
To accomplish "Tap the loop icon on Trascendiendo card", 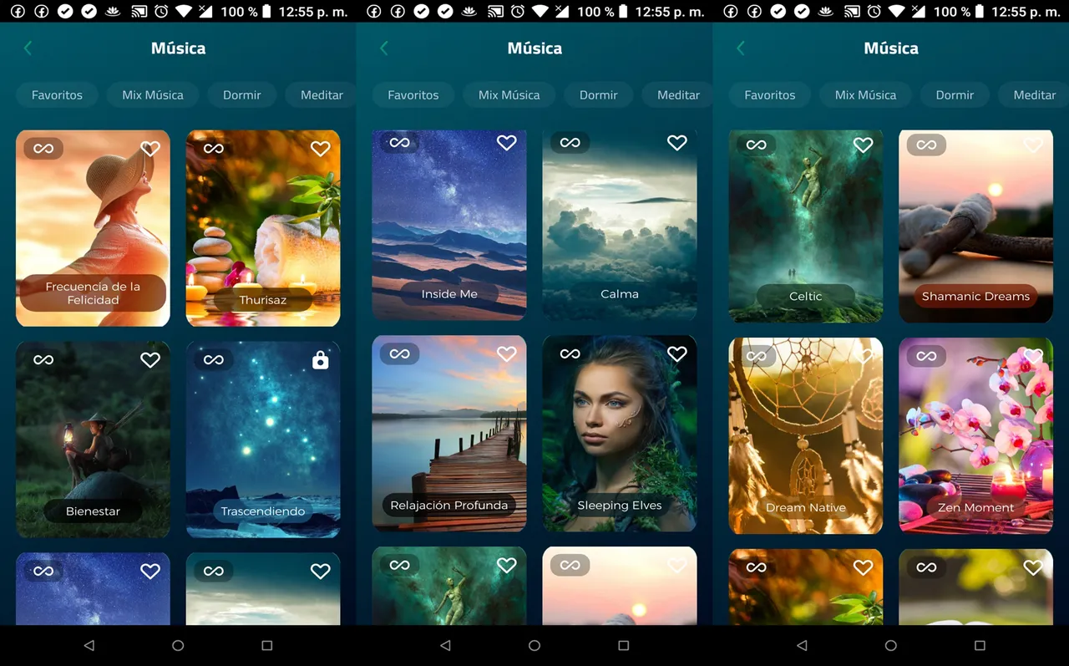I will pos(214,360).
